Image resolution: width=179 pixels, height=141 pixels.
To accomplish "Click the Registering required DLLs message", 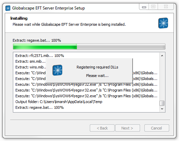I will (x=97, y=67).
